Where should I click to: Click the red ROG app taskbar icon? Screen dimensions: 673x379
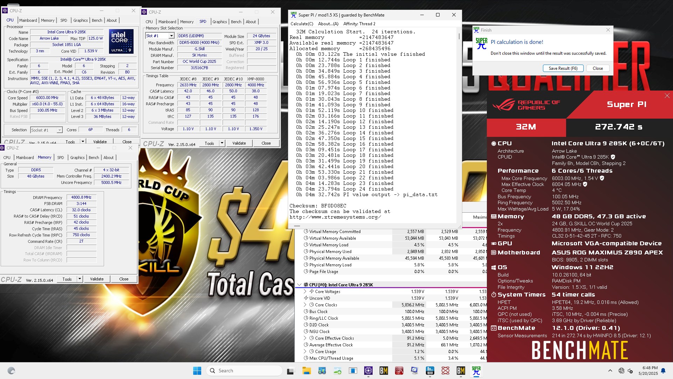(x=399, y=371)
